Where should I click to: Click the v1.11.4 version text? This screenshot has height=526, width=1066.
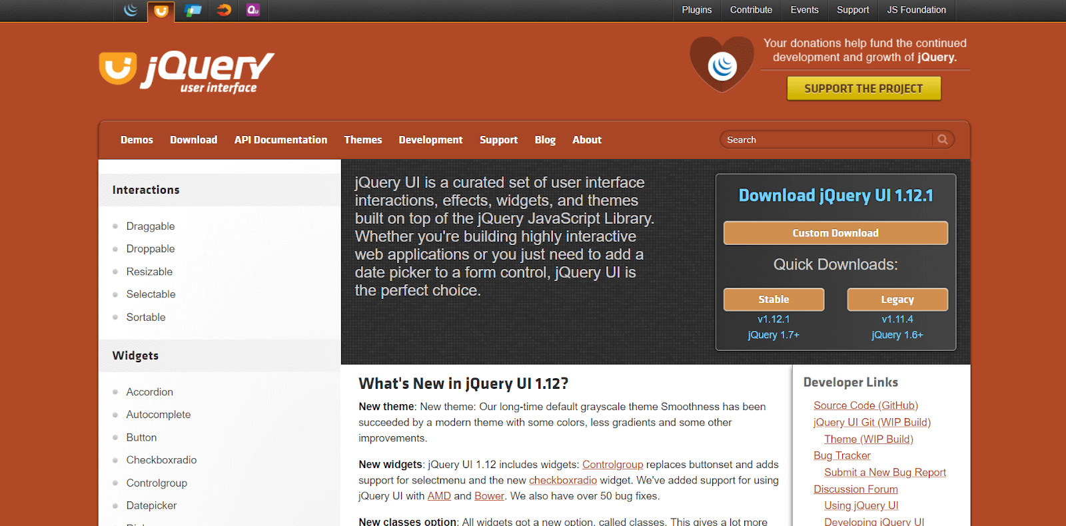897,320
